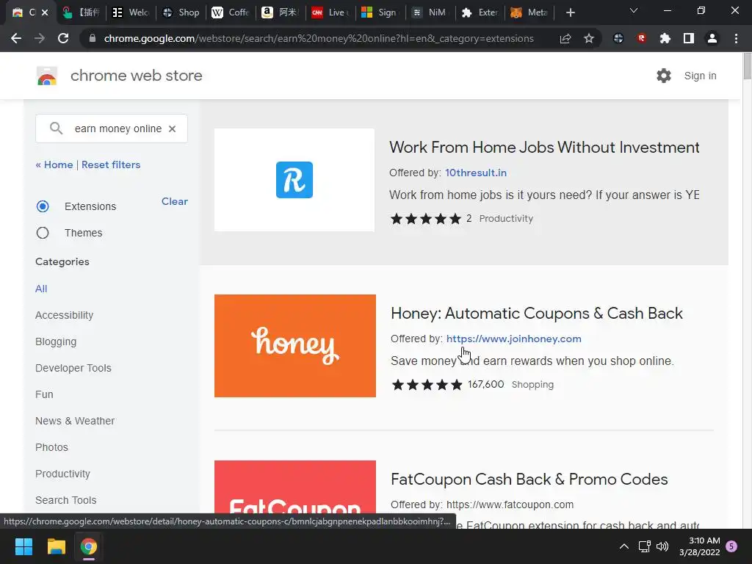
Task: Switch to the MetaMask tab
Action: tap(530, 12)
